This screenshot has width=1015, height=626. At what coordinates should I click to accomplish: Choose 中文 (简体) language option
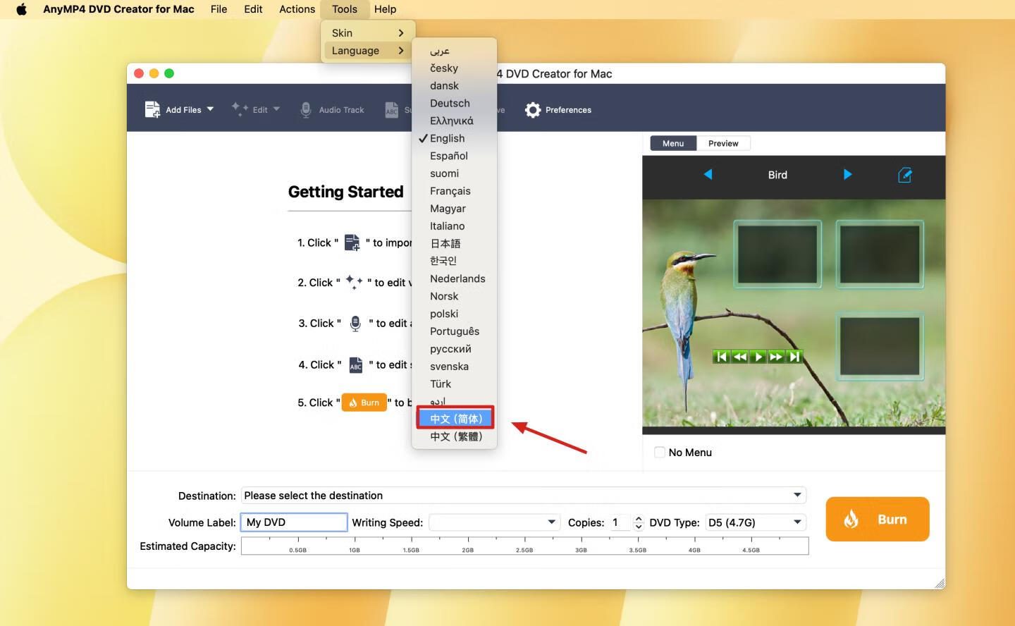click(x=455, y=419)
